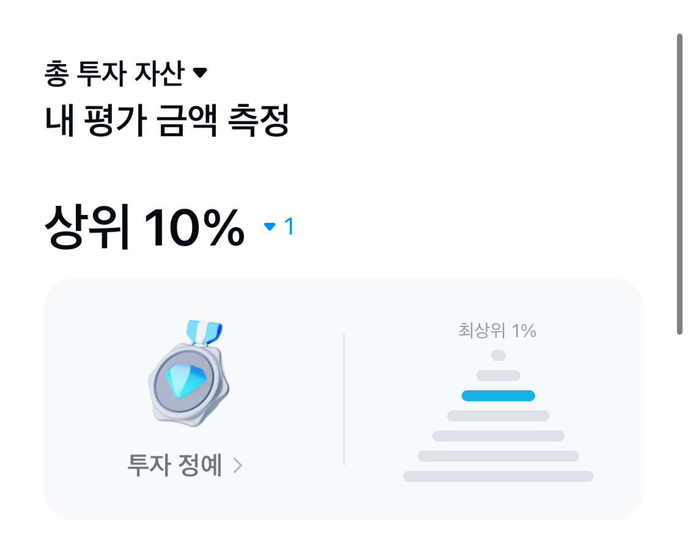688x535 pixels.
Task: Click the blue number 1 rank change
Action: (289, 227)
